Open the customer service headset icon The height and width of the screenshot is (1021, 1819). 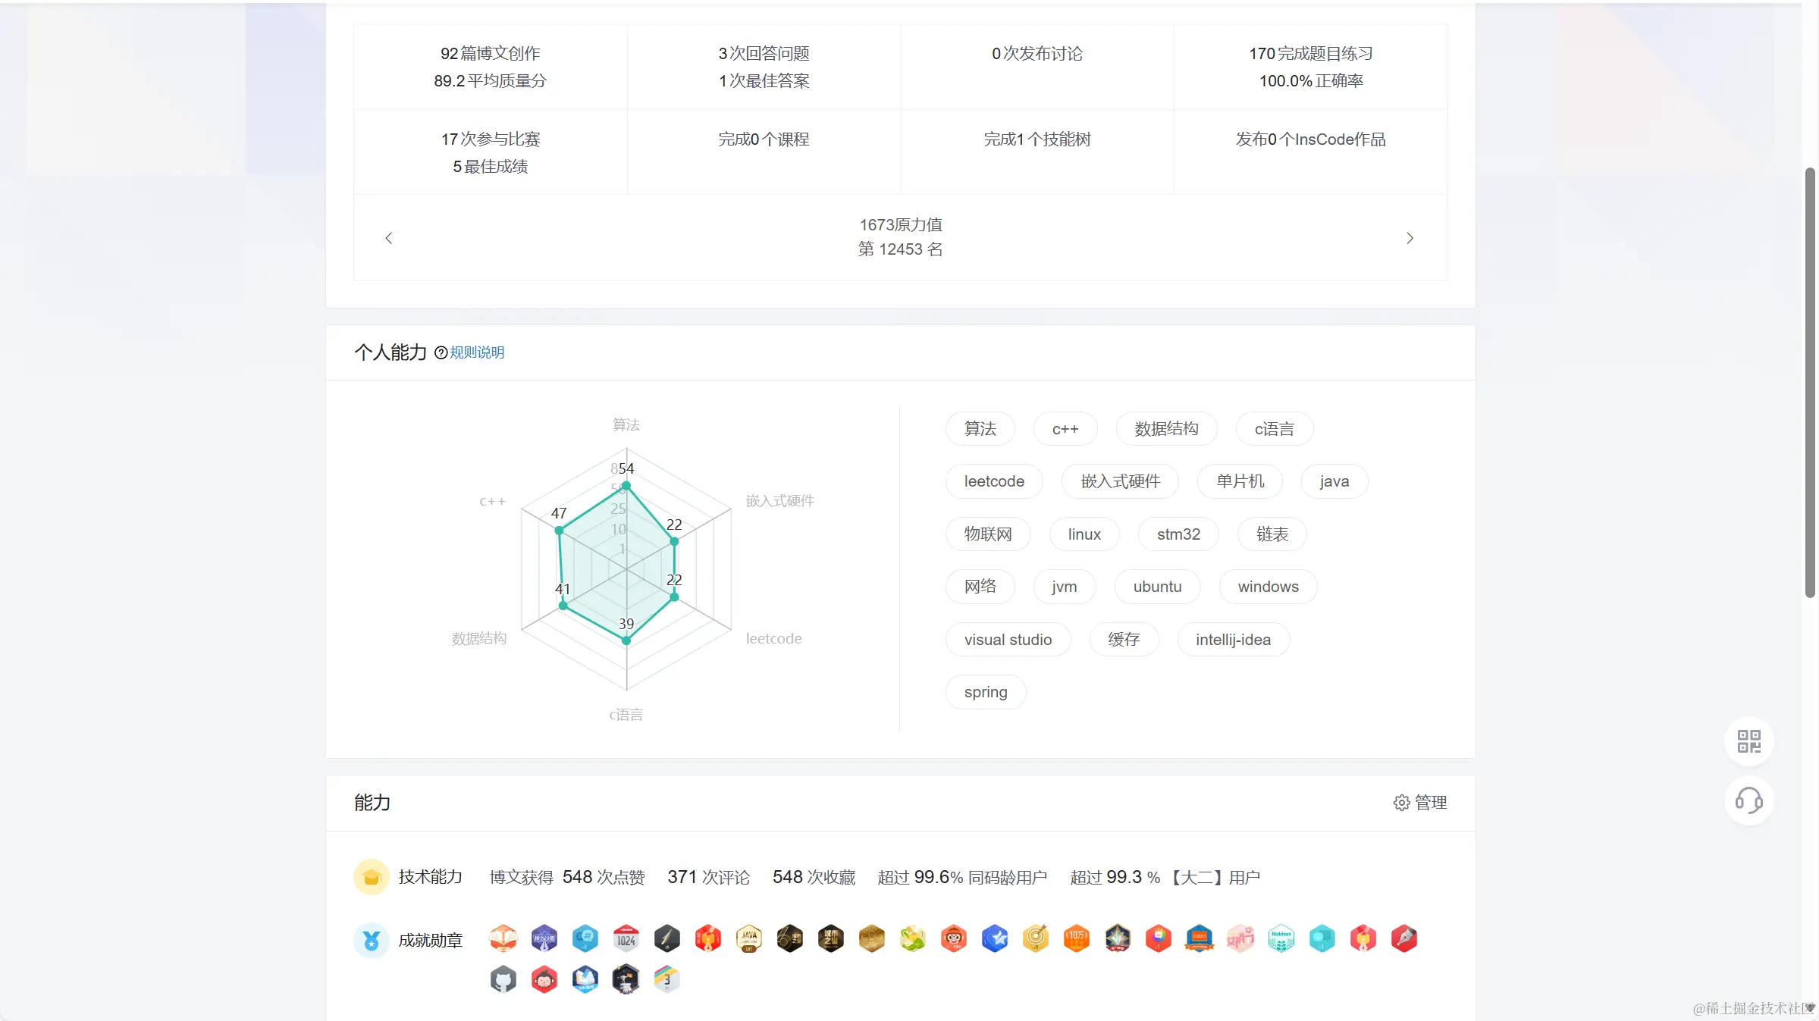[1748, 800]
